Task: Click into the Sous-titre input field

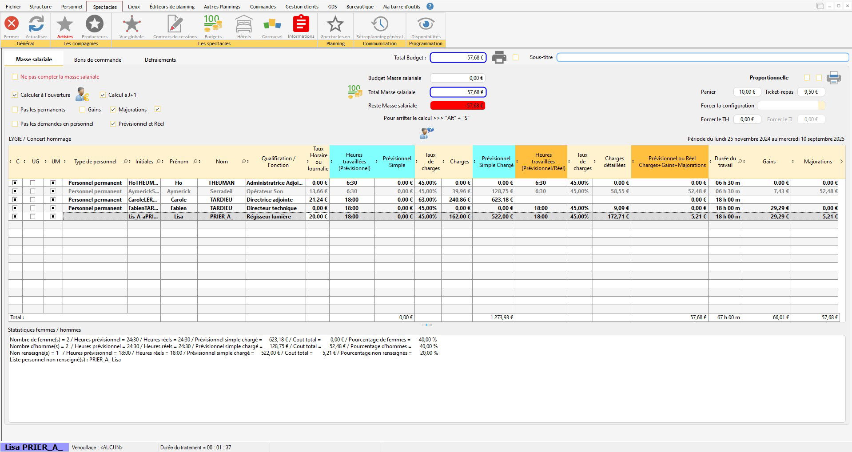Action: (x=702, y=57)
